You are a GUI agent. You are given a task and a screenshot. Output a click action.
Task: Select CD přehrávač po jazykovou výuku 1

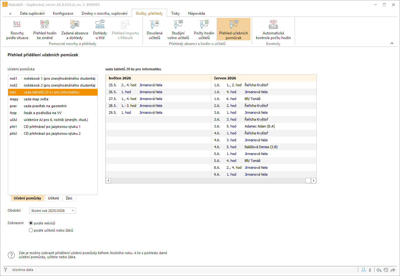[53, 127]
